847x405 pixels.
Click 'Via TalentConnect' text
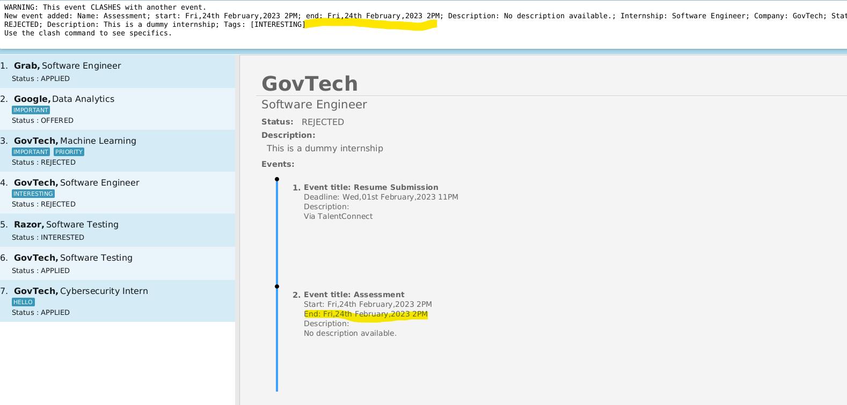[x=338, y=216]
